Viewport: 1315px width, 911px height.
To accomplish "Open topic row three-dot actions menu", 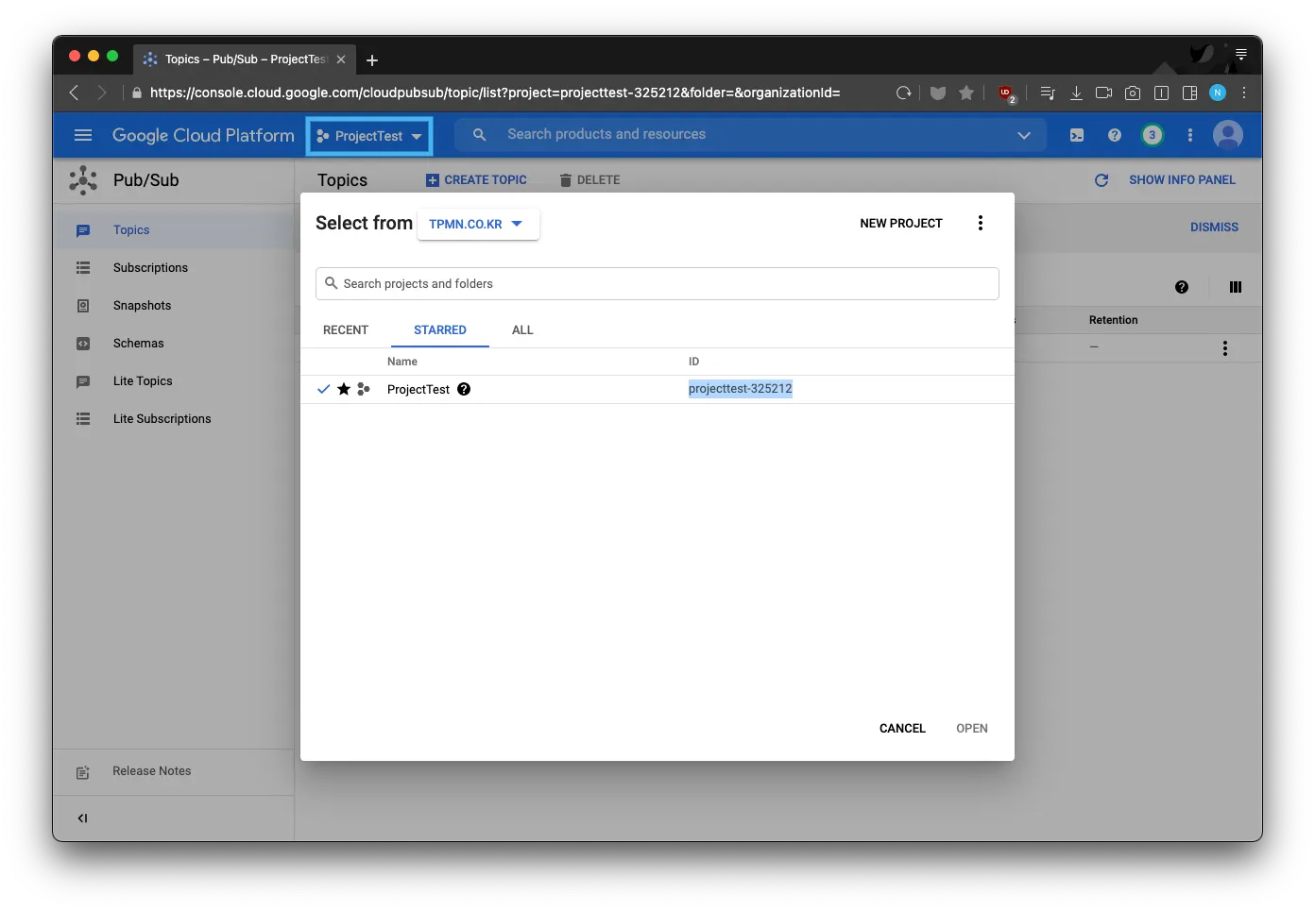I will 1225,348.
